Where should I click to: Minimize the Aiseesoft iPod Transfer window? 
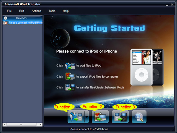point(167,5)
